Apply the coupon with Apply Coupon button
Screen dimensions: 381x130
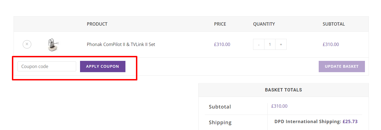pyautogui.click(x=103, y=66)
